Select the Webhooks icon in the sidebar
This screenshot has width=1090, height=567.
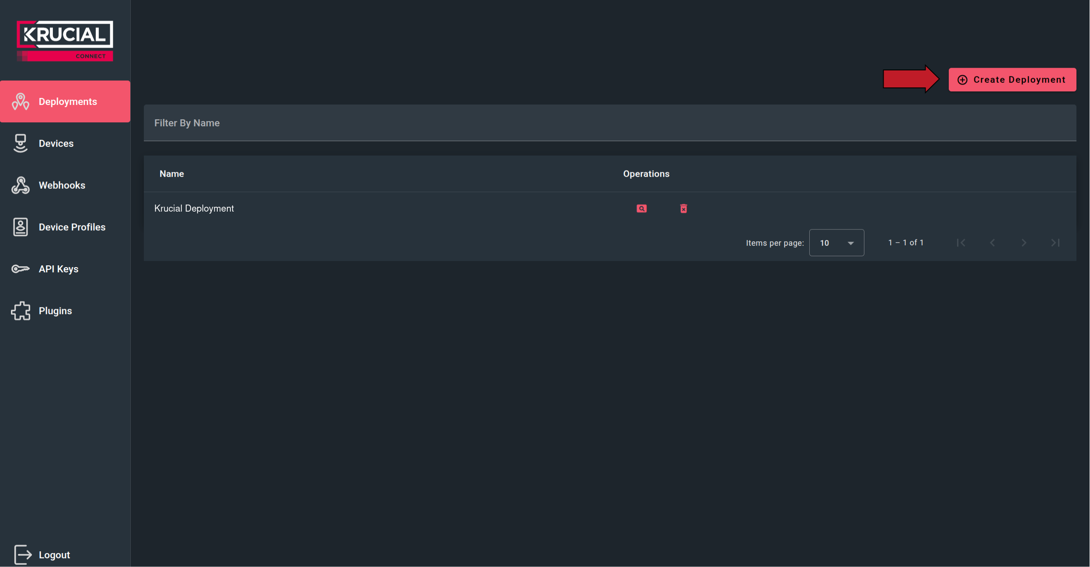(20, 185)
